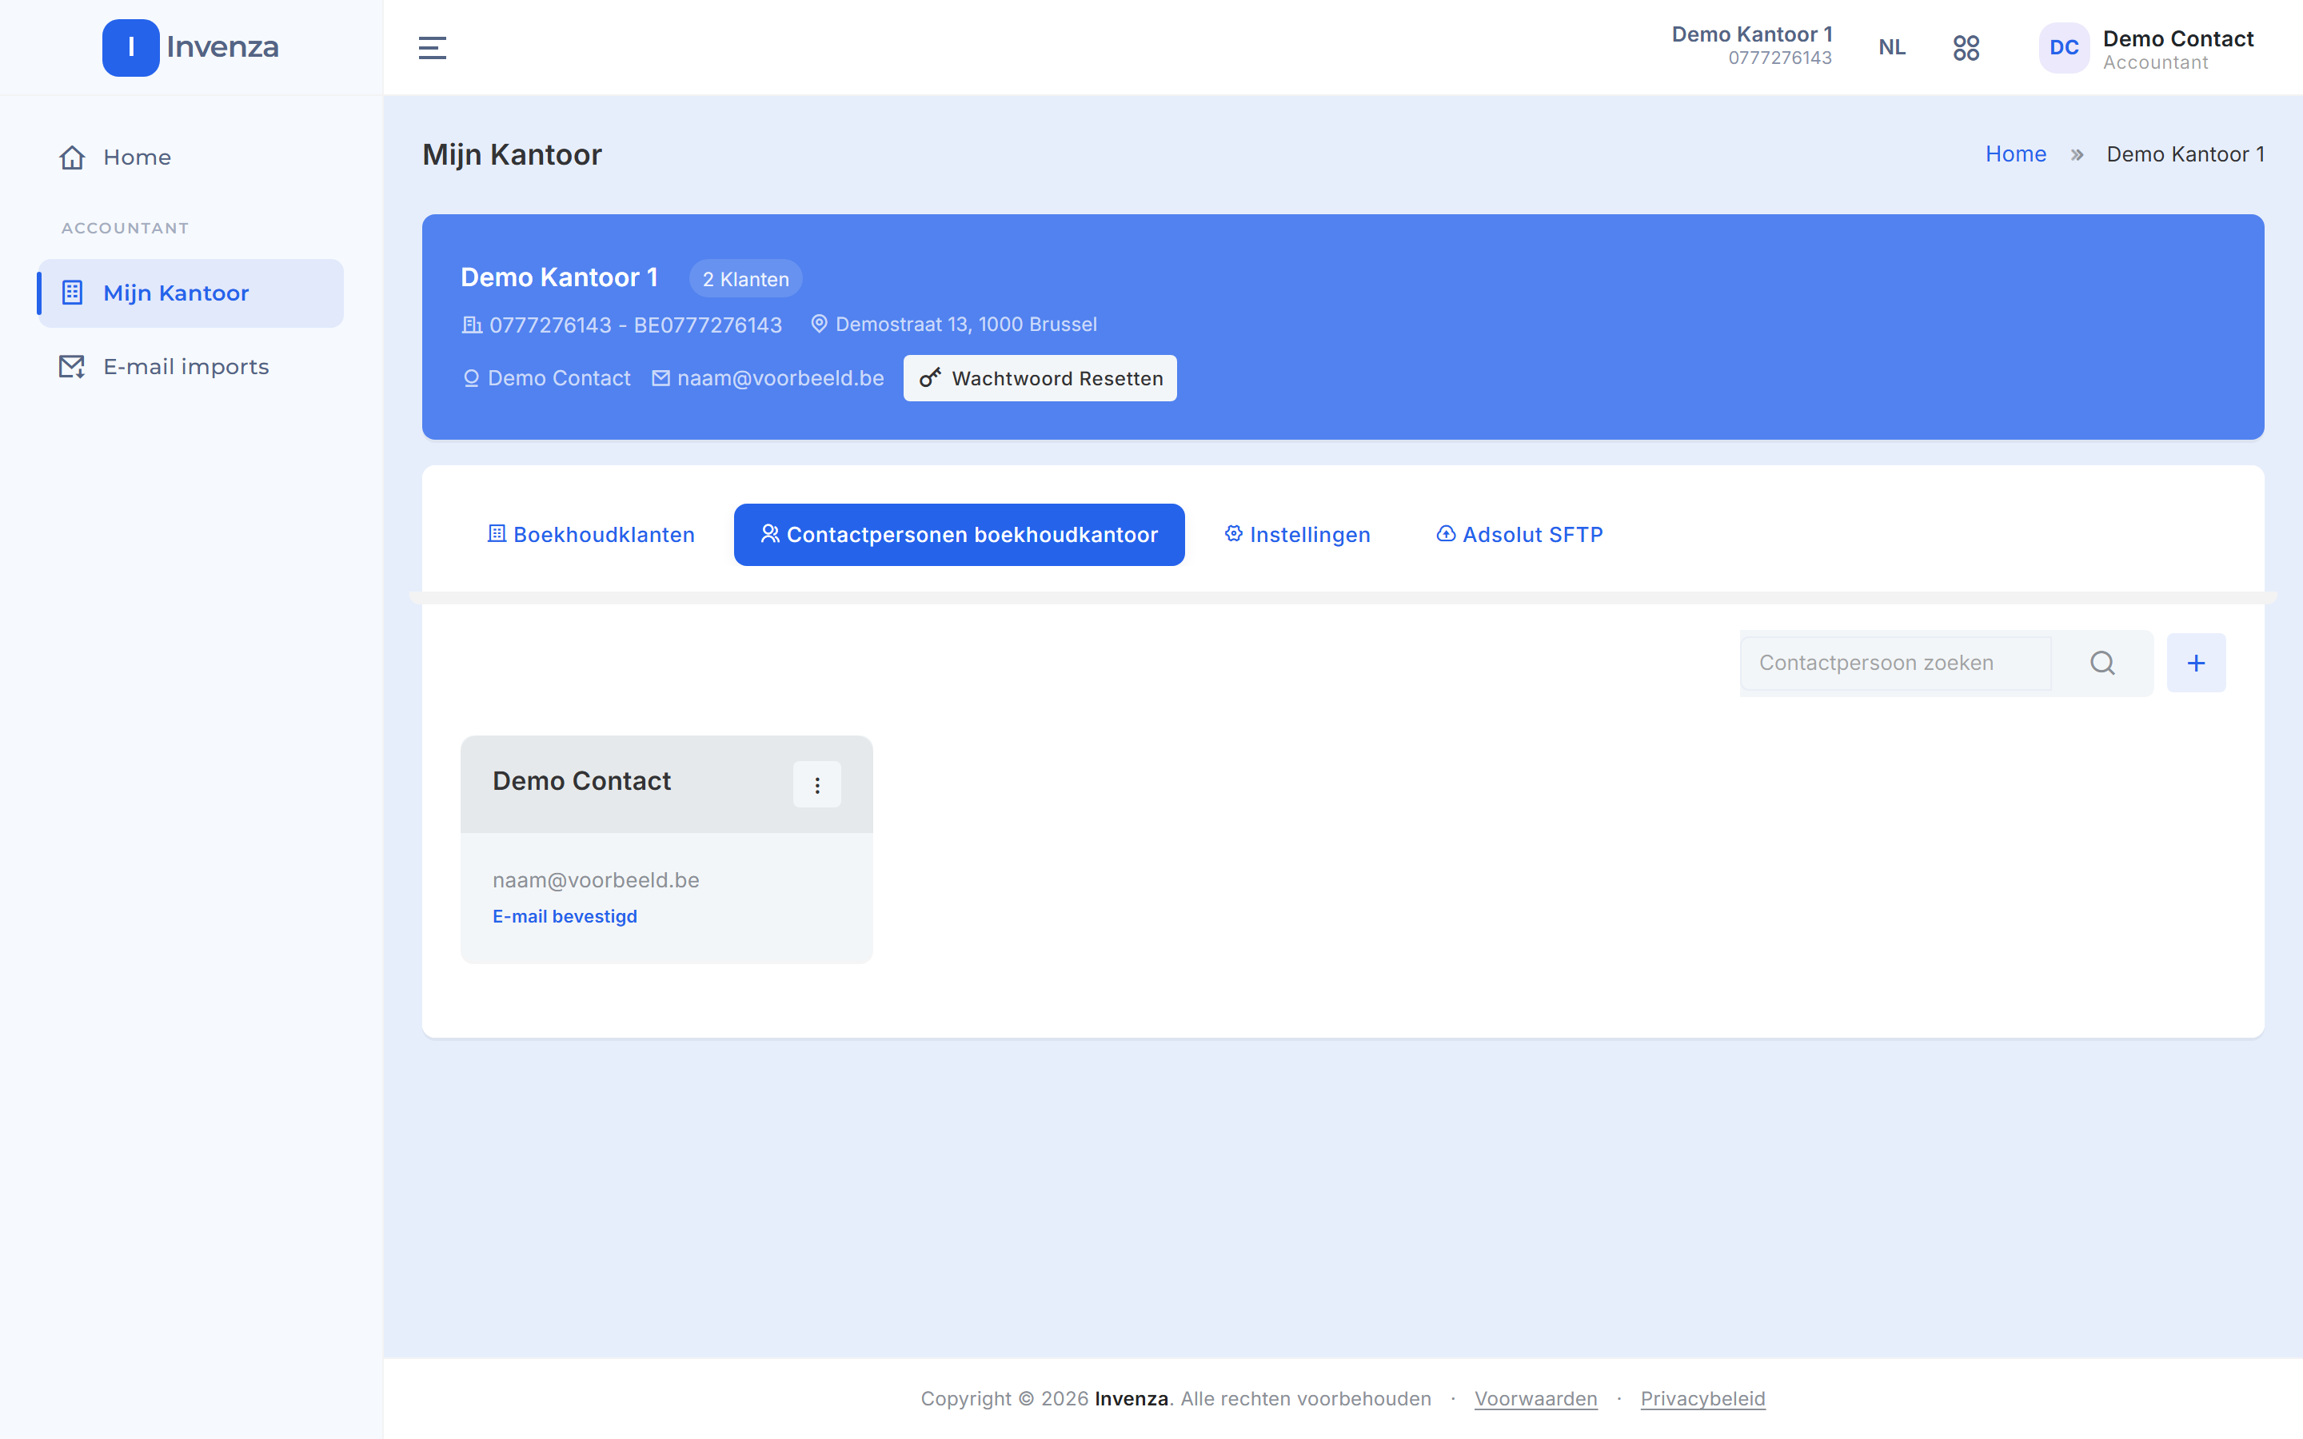The width and height of the screenshot is (2303, 1439).
Task: Open the Adsolut SFTP tab
Action: click(1519, 535)
